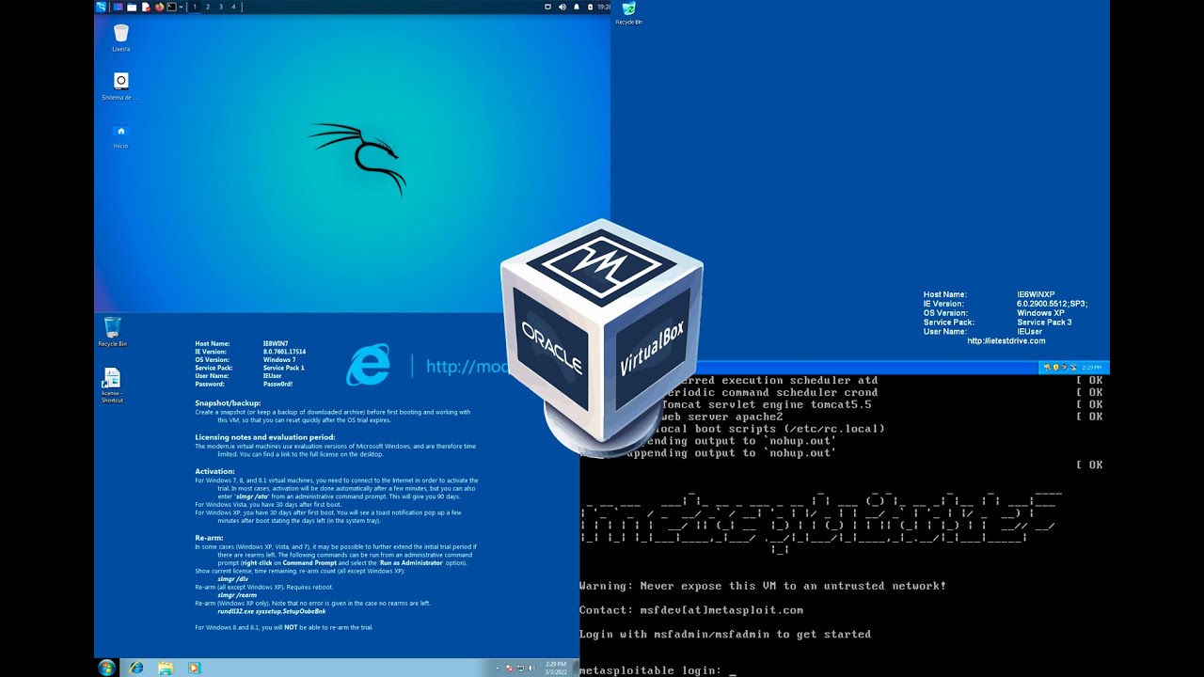Click the Service Pack 3 value on XP
This screenshot has width=1204, height=677.
1044,323
